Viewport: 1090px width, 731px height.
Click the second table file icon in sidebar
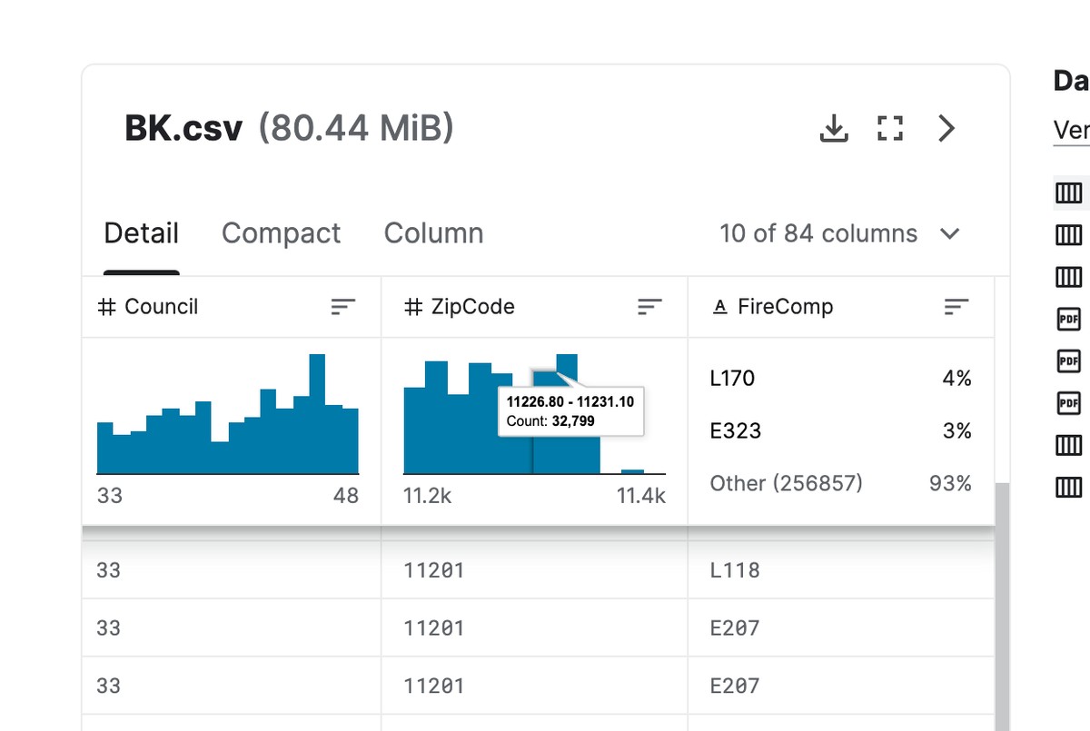click(x=1069, y=234)
